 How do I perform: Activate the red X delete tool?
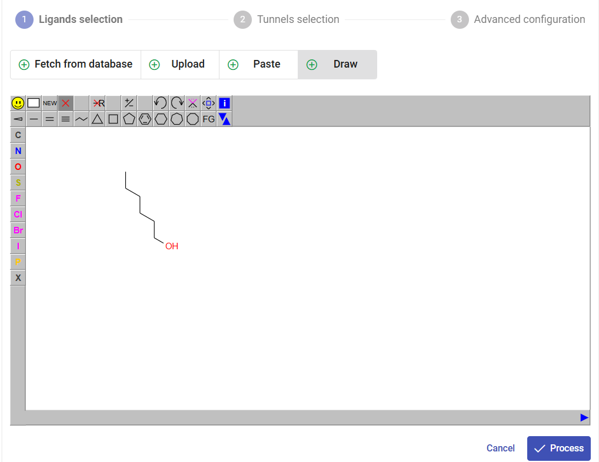click(65, 103)
